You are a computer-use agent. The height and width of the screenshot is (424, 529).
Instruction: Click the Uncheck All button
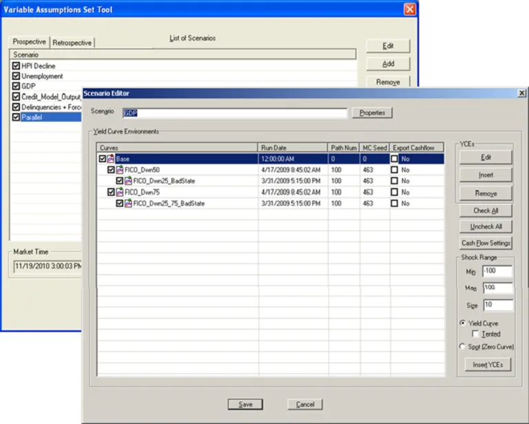click(x=486, y=227)
